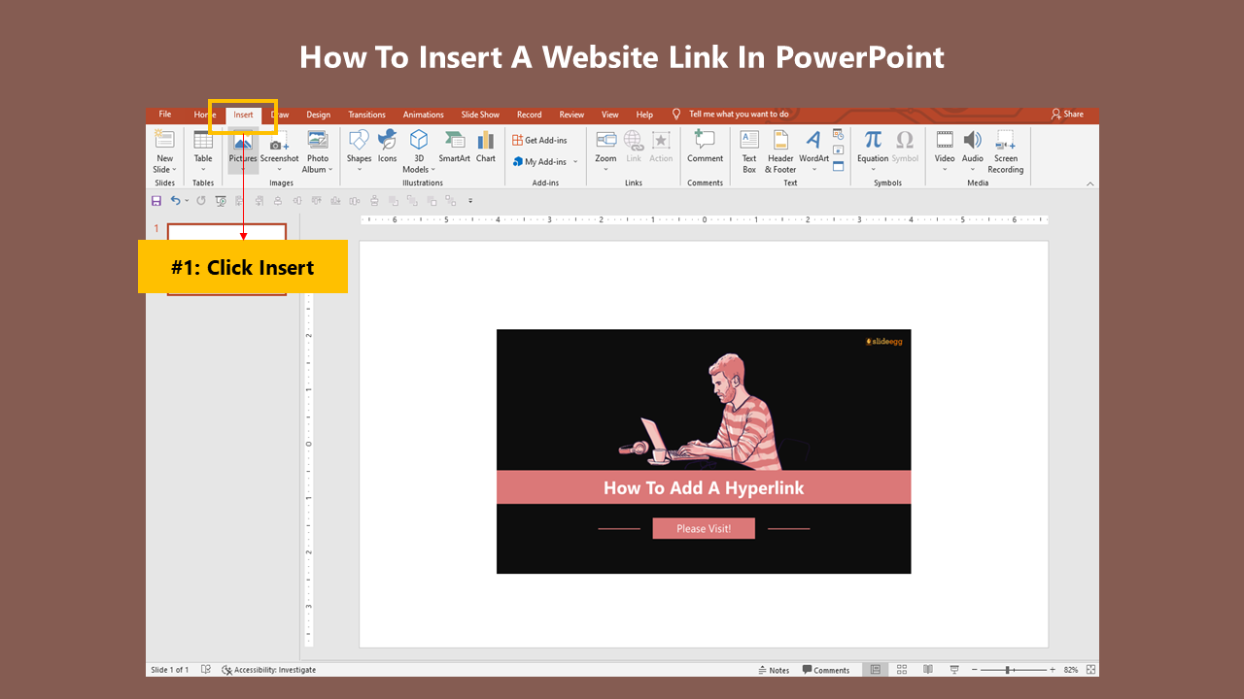The width and height of the screenshot is (1244, 699).
Task: Click the Link globe icon
Action: (634, 140)
